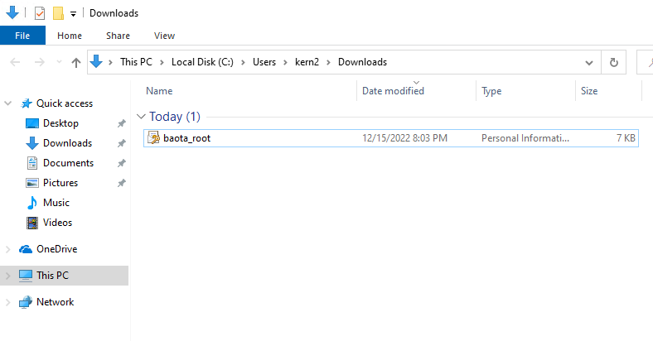Click the pin icon next to Downloads
The height and width of the screenshot is (341, 653).
pyautogui.click(x=121, y=143)
